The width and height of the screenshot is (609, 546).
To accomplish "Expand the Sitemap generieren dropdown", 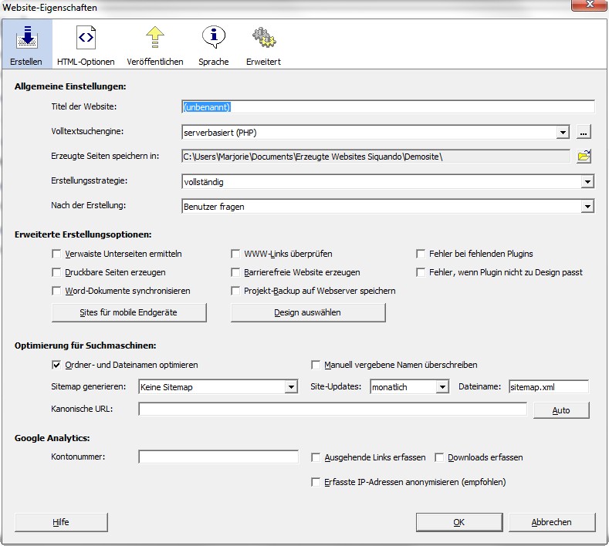I will click(x=291, y=387).
